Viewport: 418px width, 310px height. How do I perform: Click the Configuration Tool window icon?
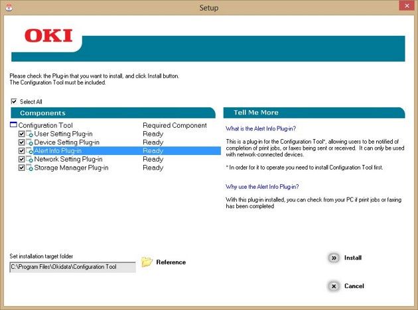(13, 125)
